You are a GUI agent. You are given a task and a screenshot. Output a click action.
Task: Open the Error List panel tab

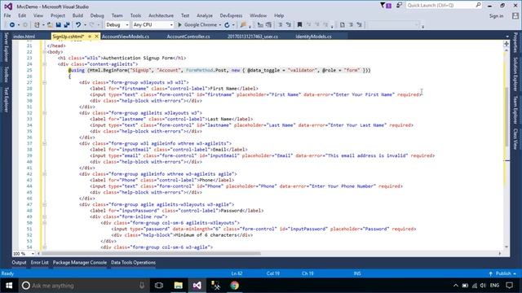40,262
